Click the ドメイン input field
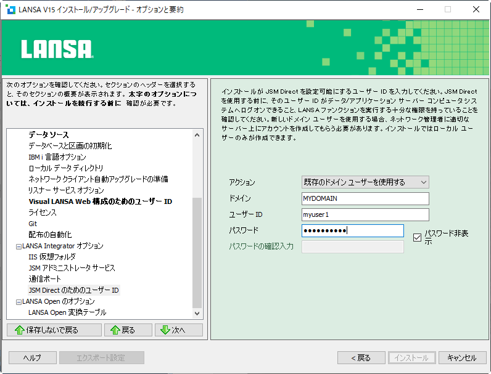The height and width of the screenshot is (374, 491). click(365, 198)
